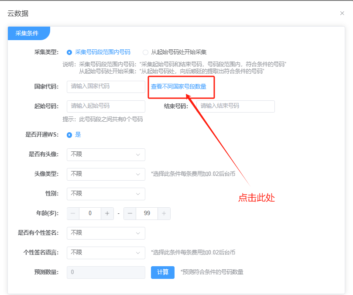Screen dimensions: 353x295
Task: Click the 个性签名语言 note about 0.02后台币
Action: pyautogui.click(x=193, y=252)
